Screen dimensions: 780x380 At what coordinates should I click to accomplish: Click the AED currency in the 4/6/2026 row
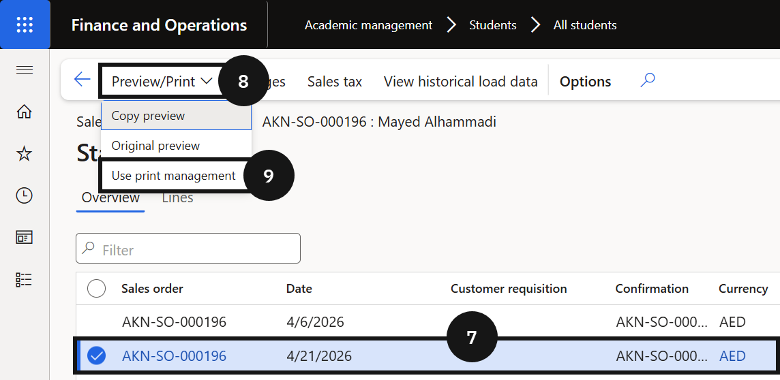pyautogui.click(x=732, y=322)
